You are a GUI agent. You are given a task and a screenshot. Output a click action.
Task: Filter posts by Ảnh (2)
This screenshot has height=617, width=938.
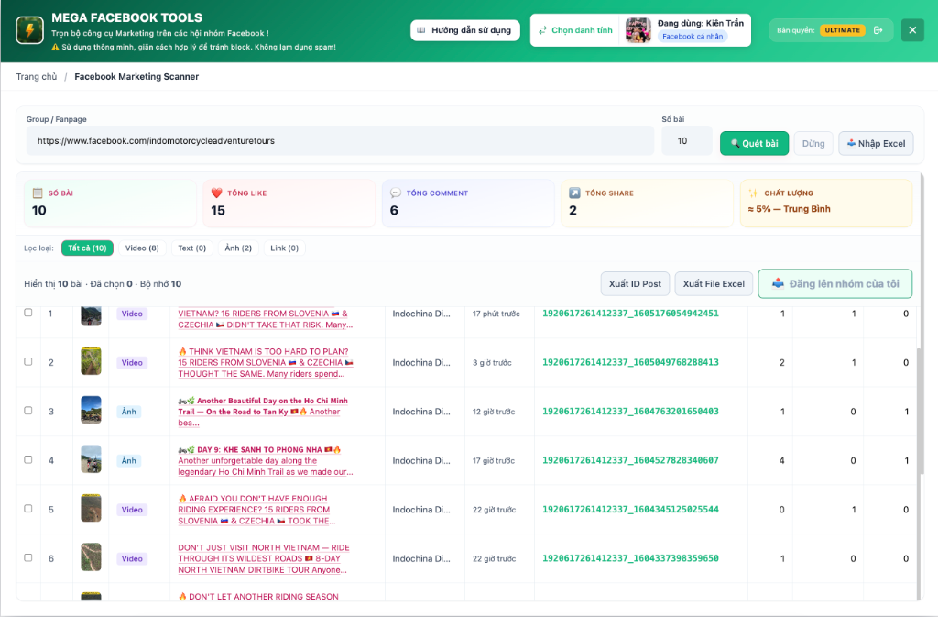click(238, 248)
